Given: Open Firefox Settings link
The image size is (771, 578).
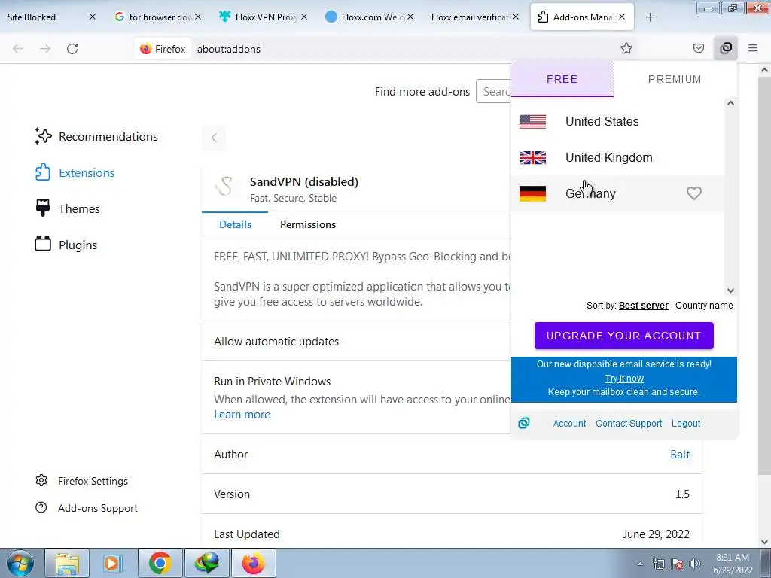Looking at the screenshot, I should (93, 481).
